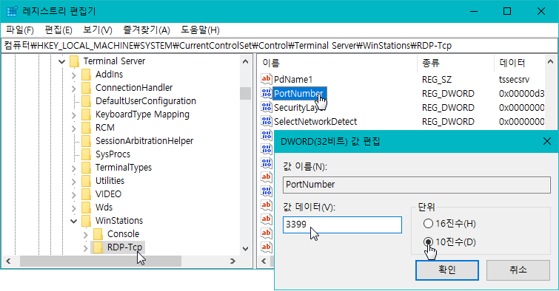Click the WinStations folder icon
Screen dimensions: 559x291
pyautogui.click(x=86, y=221)
